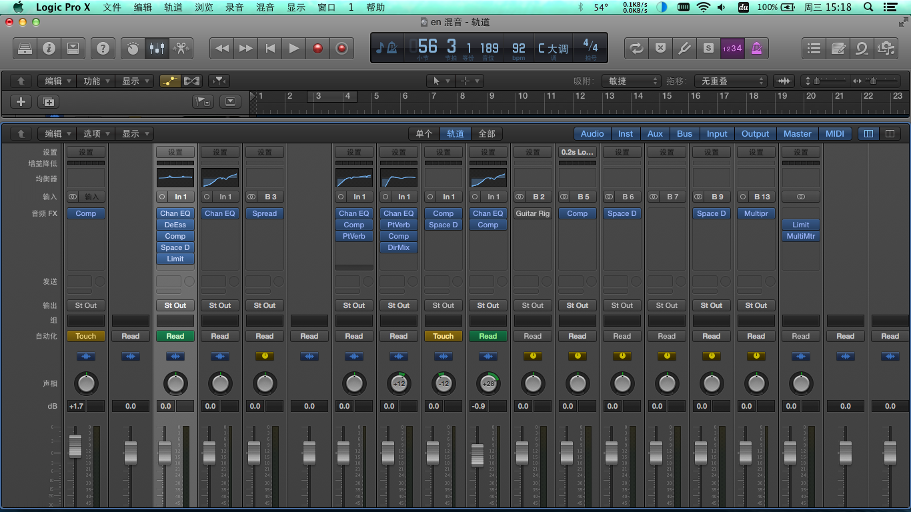Toggle the Aux channel filter button
This screenshot has width=911, height=512.
coord(656,133)
